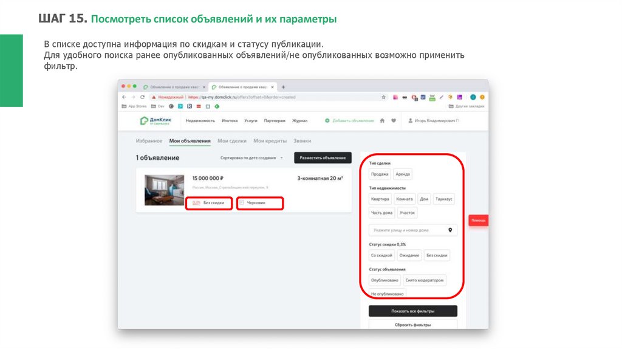Open the Ипотека menu

[230, 121]
